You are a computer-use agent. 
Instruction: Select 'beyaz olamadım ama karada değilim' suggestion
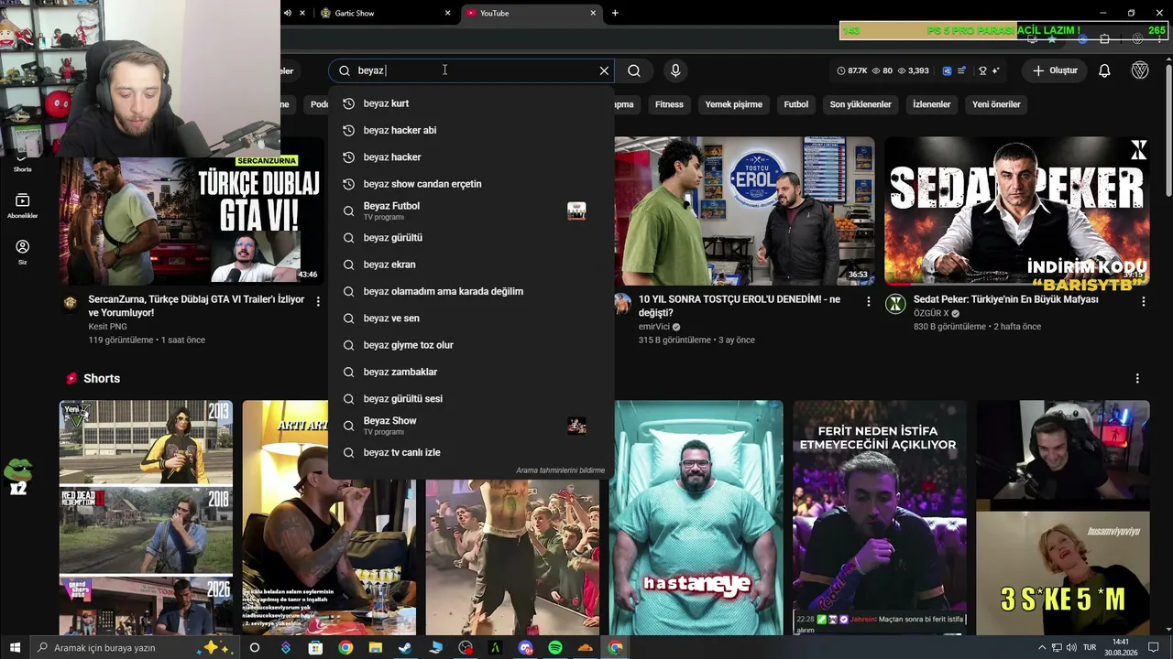(x=471, y=291)
